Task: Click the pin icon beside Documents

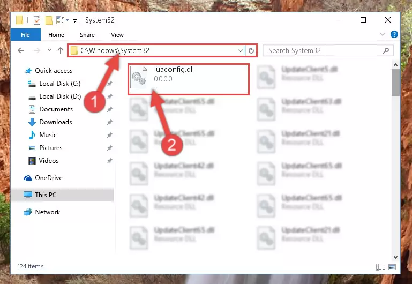Action: [x=110, y=109]
